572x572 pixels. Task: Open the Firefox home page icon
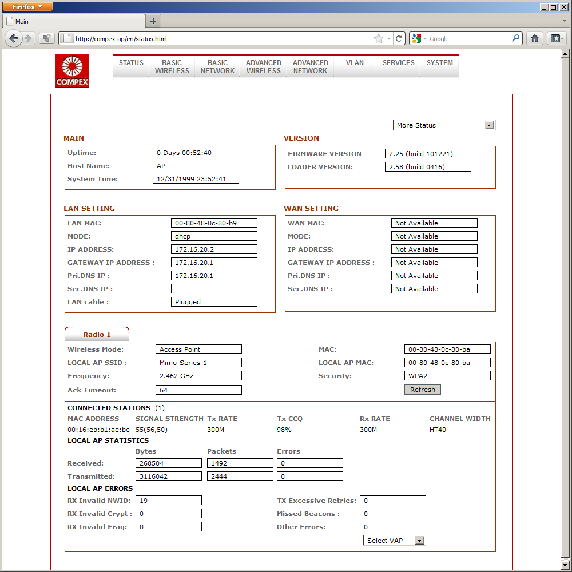(534, 39)
